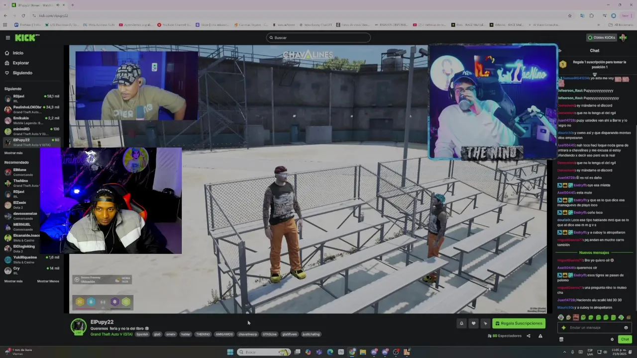Open Siguiendo in the sidebar
The width and height of the screenshot is (637, 358).
[x=22, y=73]
